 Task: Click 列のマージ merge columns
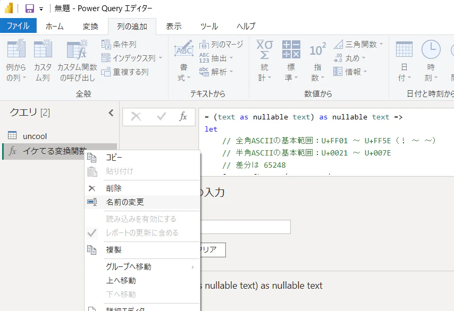coord(221,44)
